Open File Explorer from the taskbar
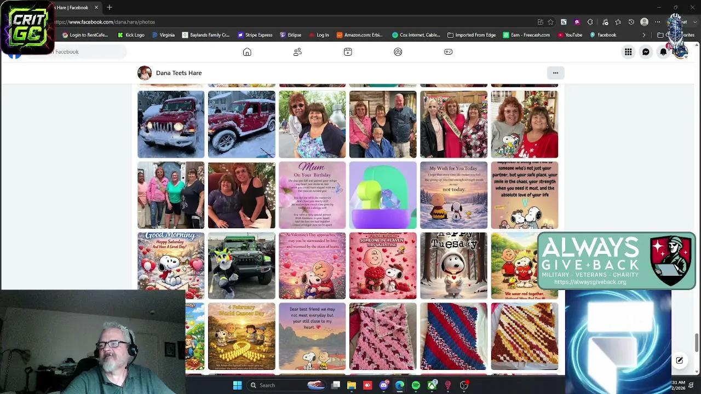The image size is (701, 394). click(x=352, y=385)
